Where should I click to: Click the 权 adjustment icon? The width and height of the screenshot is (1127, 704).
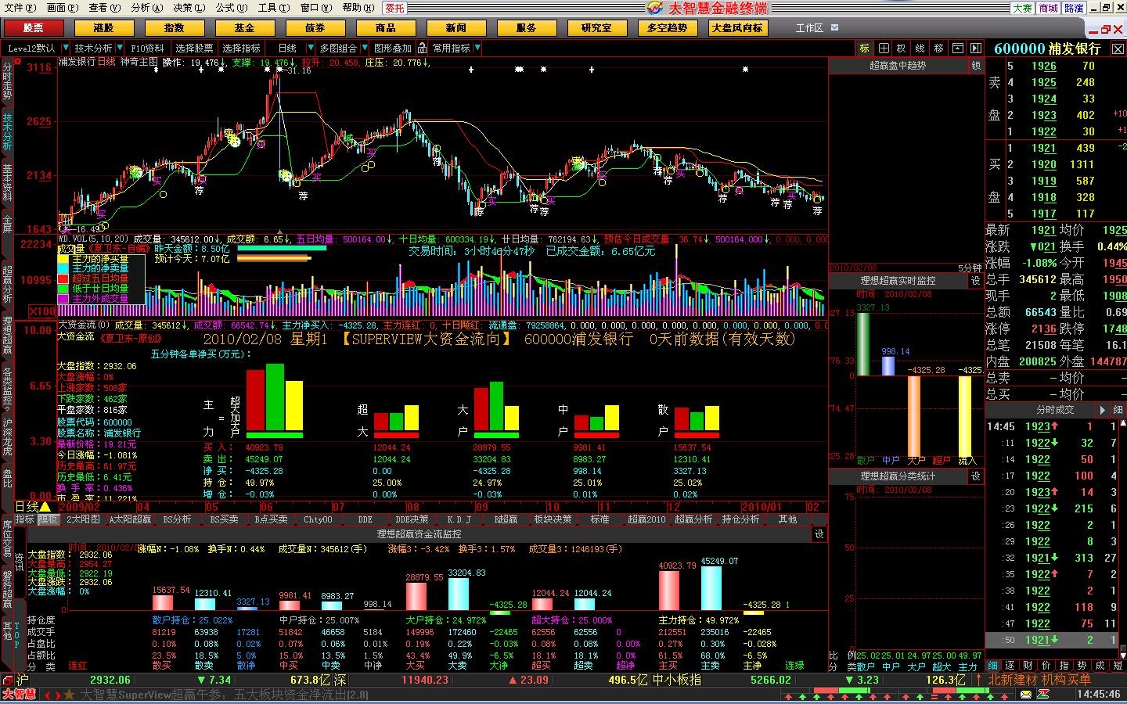tap(902, 48)
